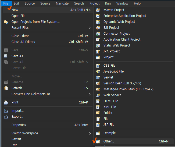
Task: Click the new Folder icon
Action: coord(98,113)
